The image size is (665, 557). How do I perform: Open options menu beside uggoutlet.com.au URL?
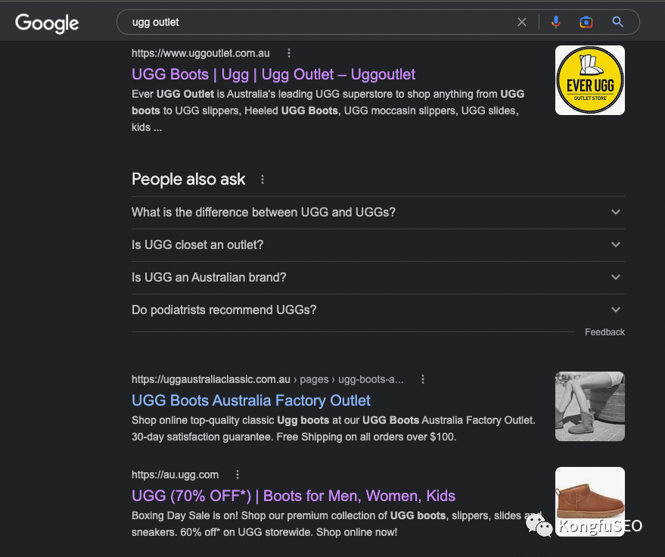pos(289,53)
